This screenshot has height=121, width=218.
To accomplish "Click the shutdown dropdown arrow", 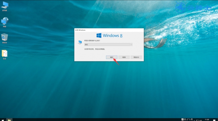I will tap(131, 44).
